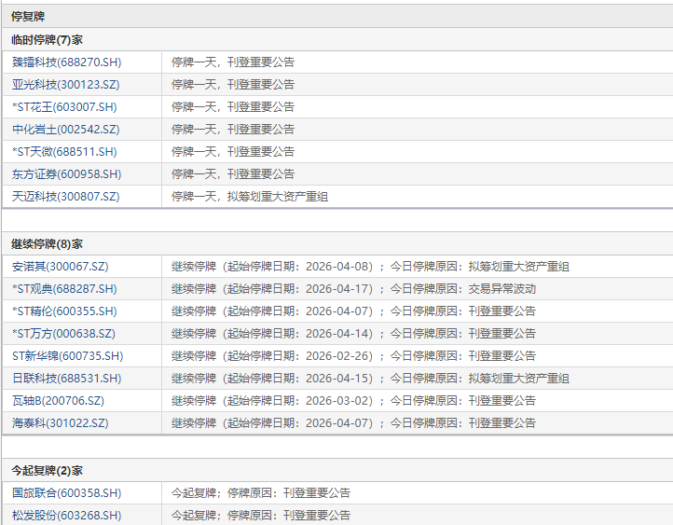Select *ST万方 2026-04-14 suspension details

point(353,334)
